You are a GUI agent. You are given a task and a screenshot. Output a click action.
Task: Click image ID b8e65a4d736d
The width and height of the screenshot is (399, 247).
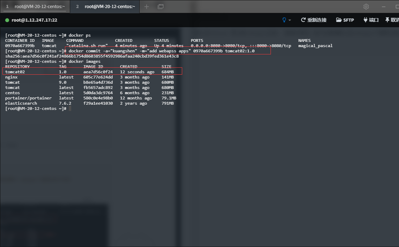(x=98, y=82)
